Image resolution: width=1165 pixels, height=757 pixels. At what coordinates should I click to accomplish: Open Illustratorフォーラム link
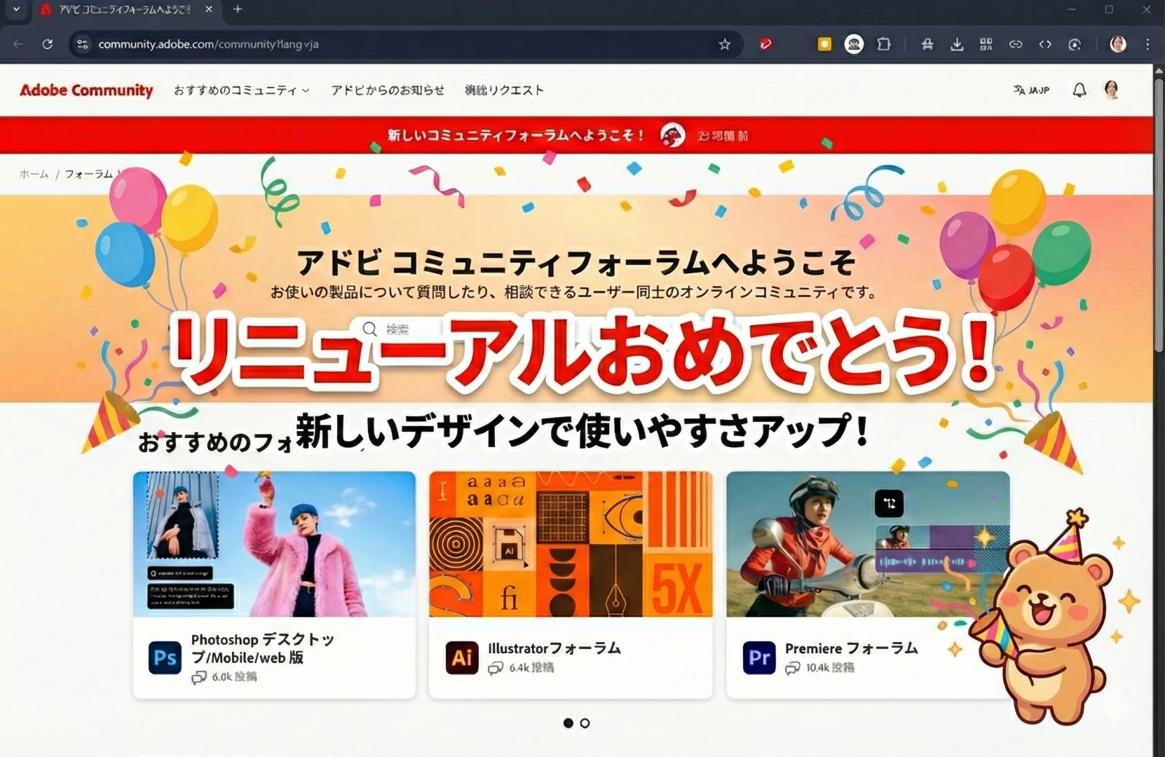pyautogui.click(x=554, y=648)
